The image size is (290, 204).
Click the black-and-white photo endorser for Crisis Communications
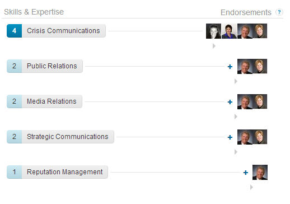point(213,31)
